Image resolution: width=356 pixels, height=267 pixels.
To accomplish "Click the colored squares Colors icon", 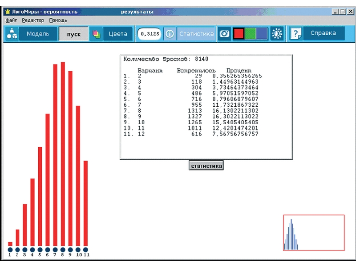I will point(96,34).
